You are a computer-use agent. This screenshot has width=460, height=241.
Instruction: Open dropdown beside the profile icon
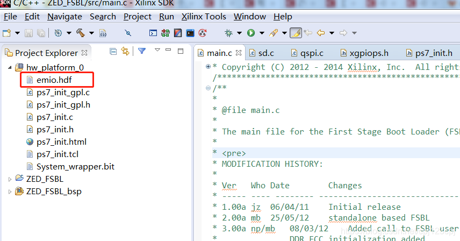click(x=284, y=33)
